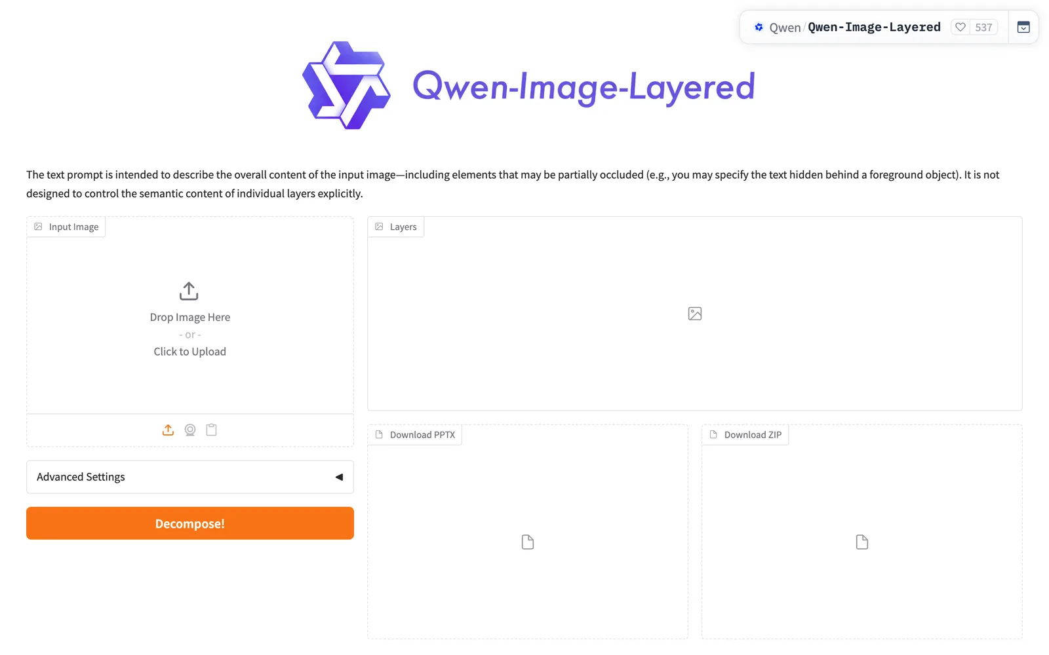The width and height of the screenshot is (1049, 655).
Task: Click 'Click to Upload' text
Action: point(190,352)
